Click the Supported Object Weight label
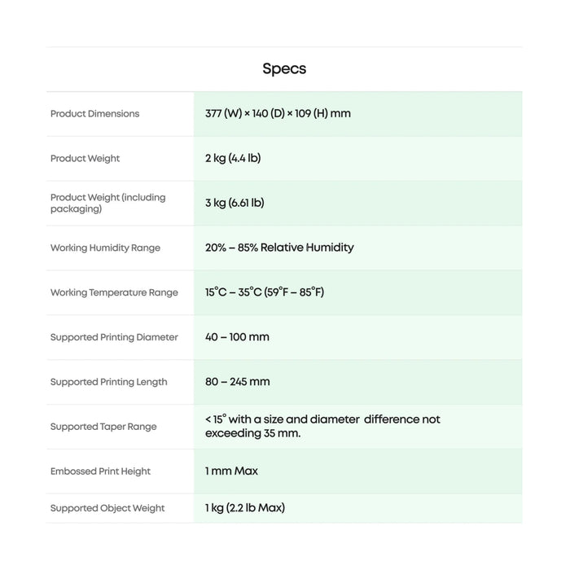 click(107, 508)
